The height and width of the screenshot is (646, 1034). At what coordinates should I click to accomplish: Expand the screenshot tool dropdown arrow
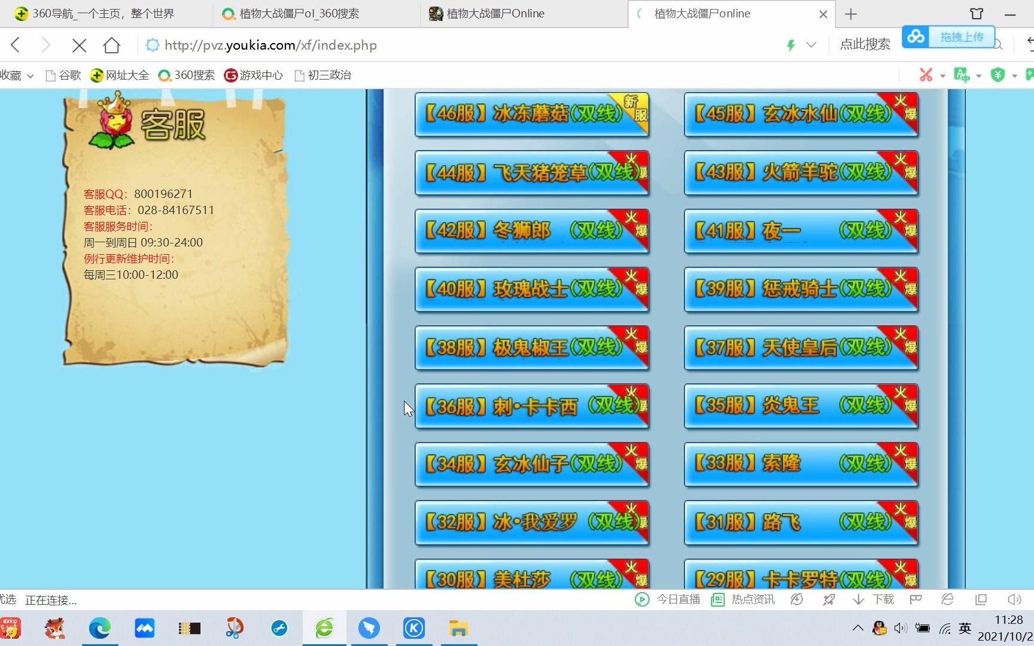click(x=942, y=76)
